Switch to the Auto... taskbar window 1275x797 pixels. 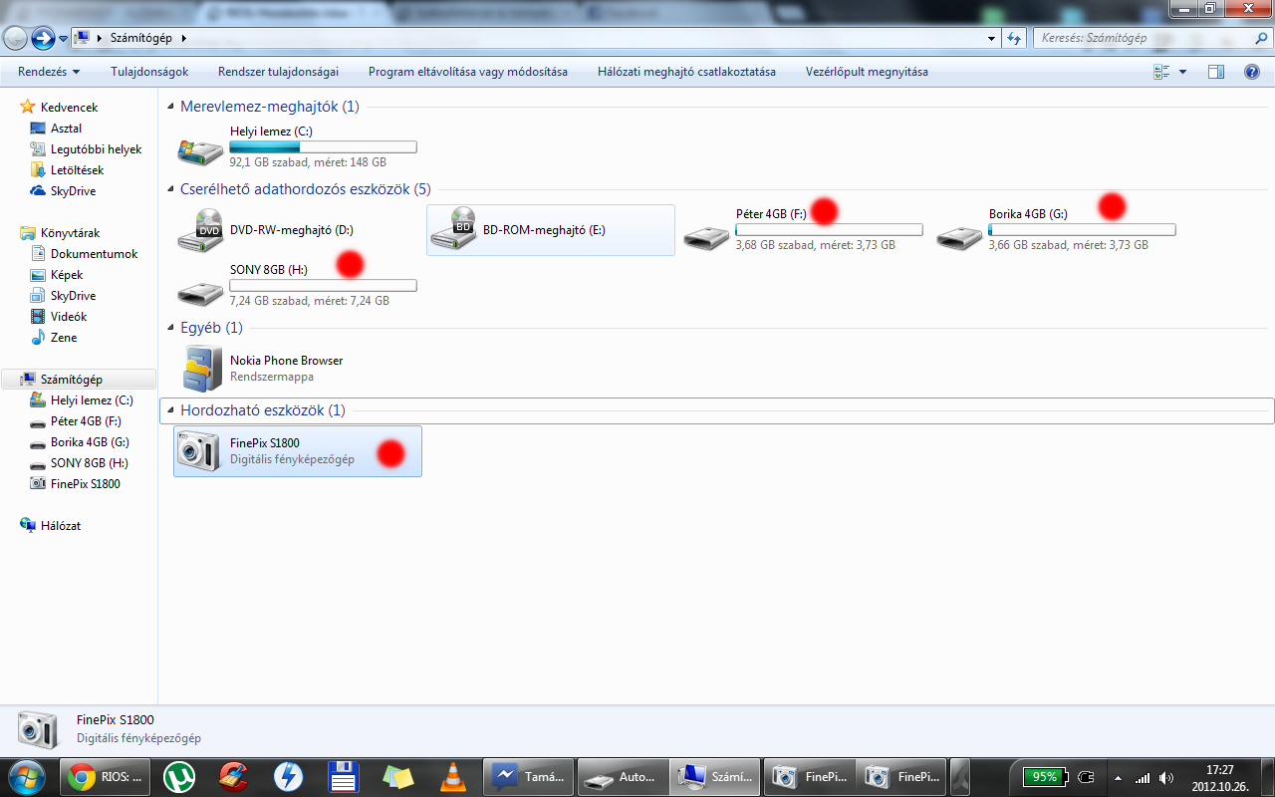(623, 776)
